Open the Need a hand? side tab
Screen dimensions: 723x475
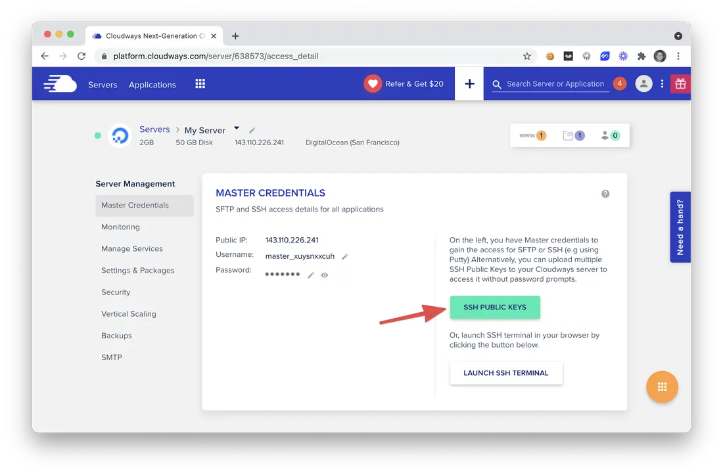pyautogui.click(x=680, y=227)
